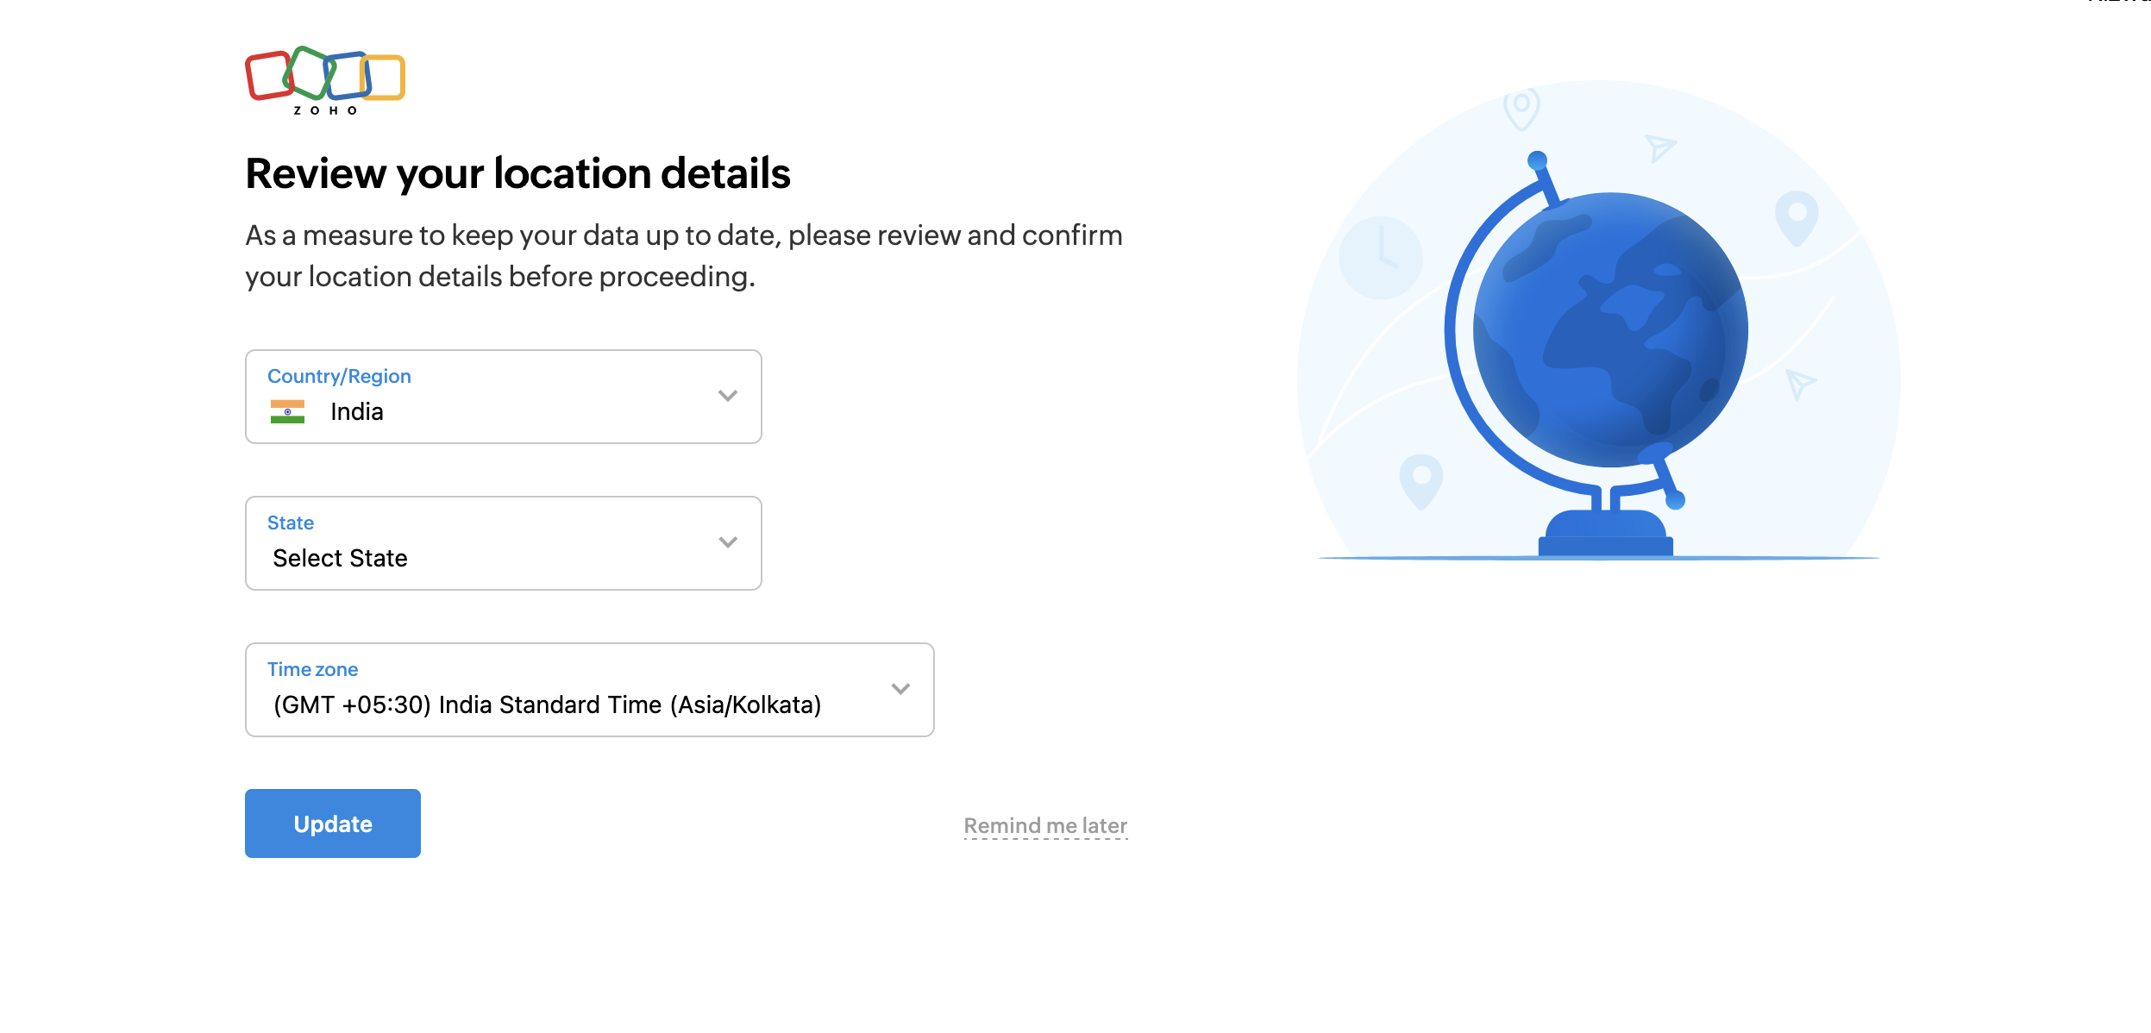
Task: Click the "Remind me later" link
Action: point(1044,825)
